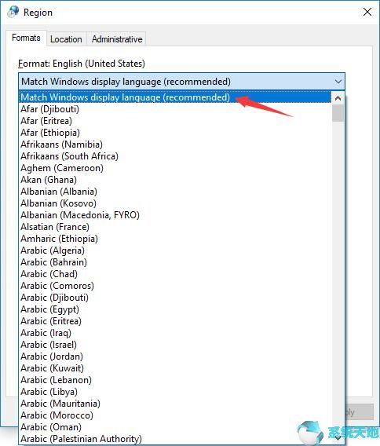Pick Aghem (Cameroon) format
This screenshot has height=446, width=380.
175,168
